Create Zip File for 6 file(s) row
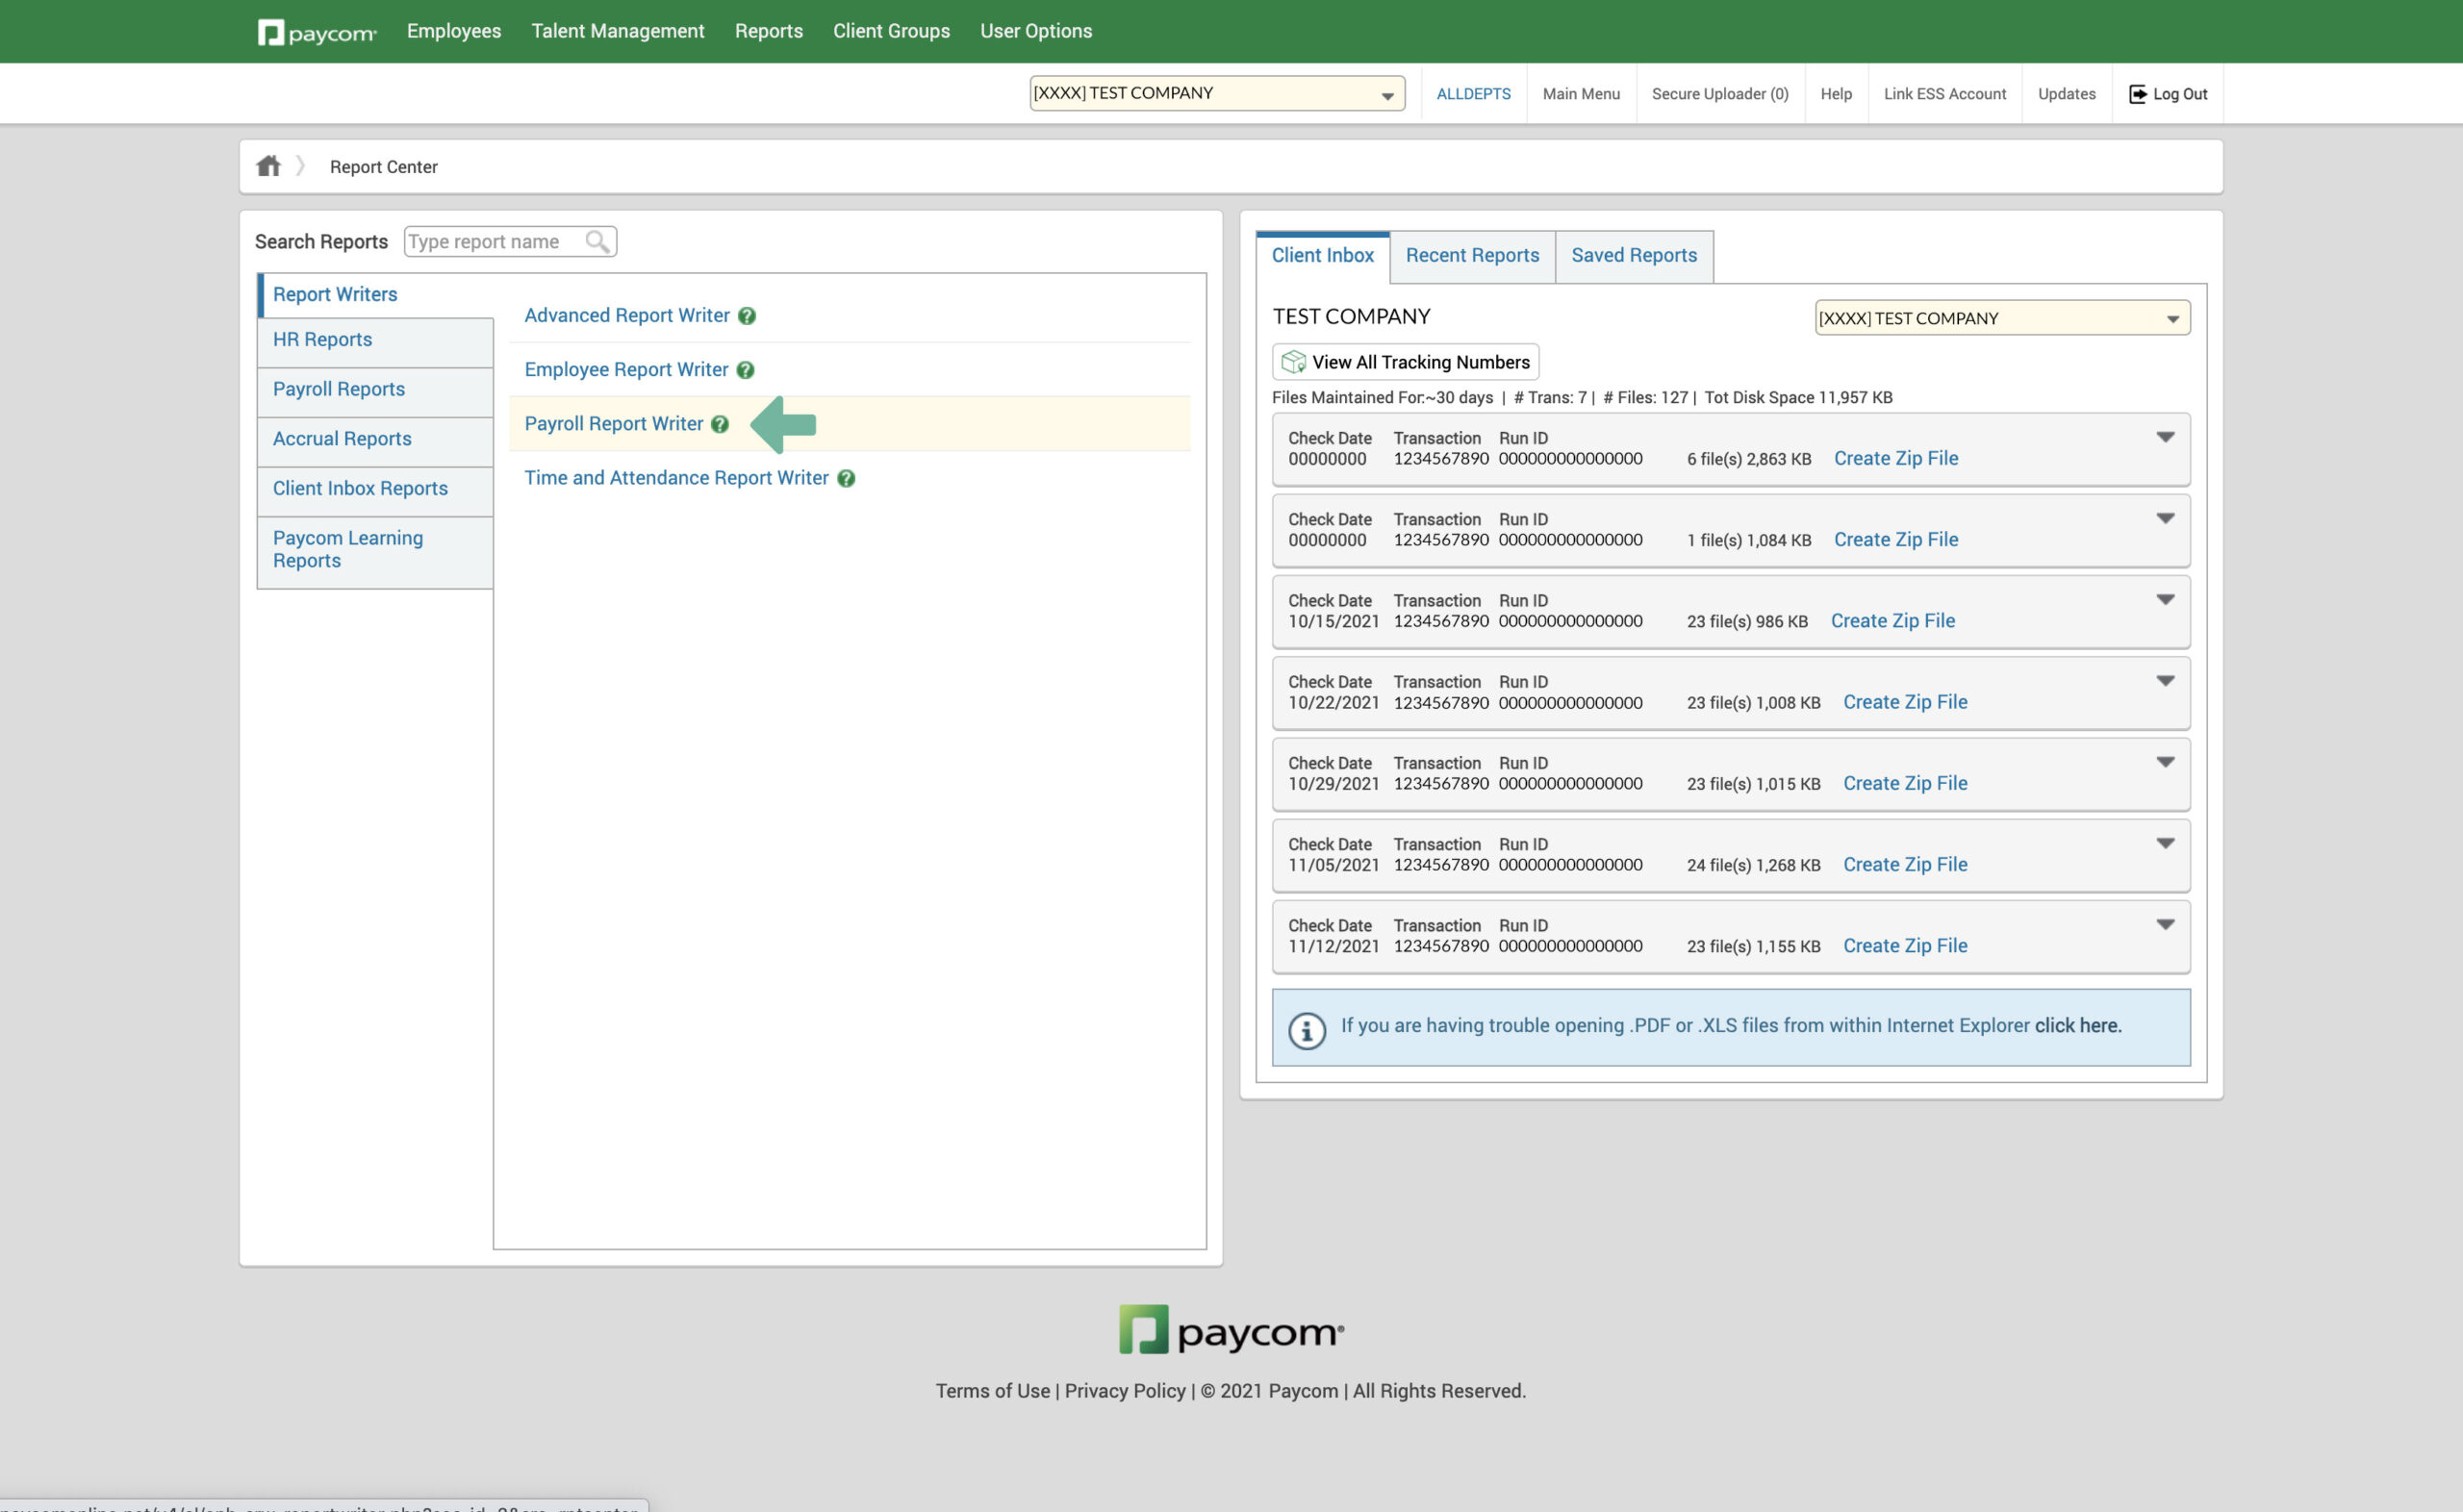The image size is (2463, 1512). (x=1895, y=459)
